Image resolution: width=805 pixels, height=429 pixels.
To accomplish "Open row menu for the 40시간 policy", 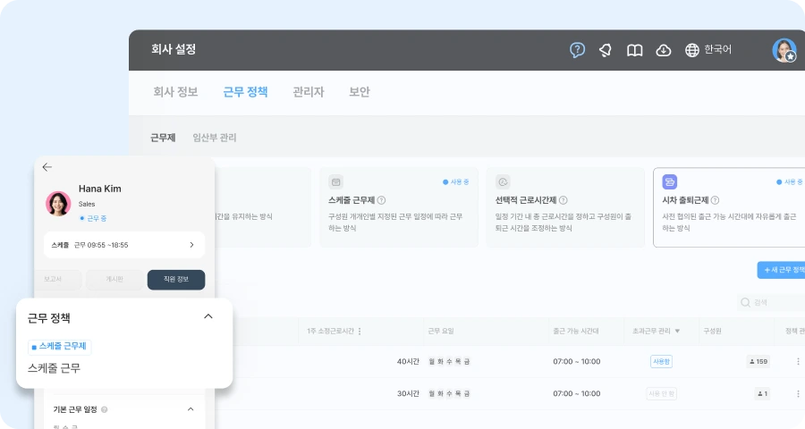I will (798, 361).
